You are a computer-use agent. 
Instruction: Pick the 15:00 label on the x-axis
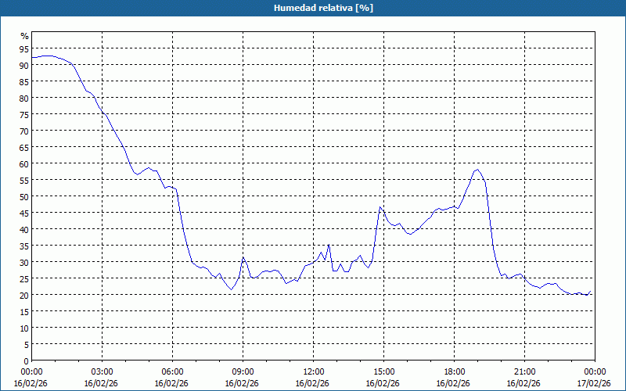(x=383, y=371)
